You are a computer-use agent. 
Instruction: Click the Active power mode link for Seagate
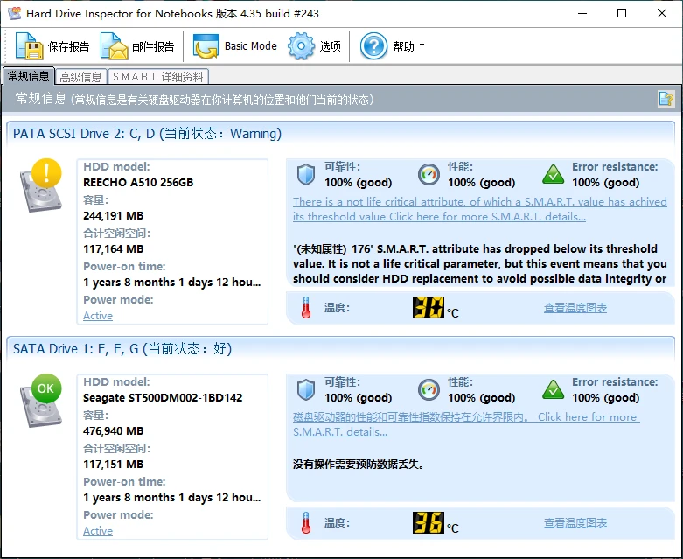pos(98,531)
